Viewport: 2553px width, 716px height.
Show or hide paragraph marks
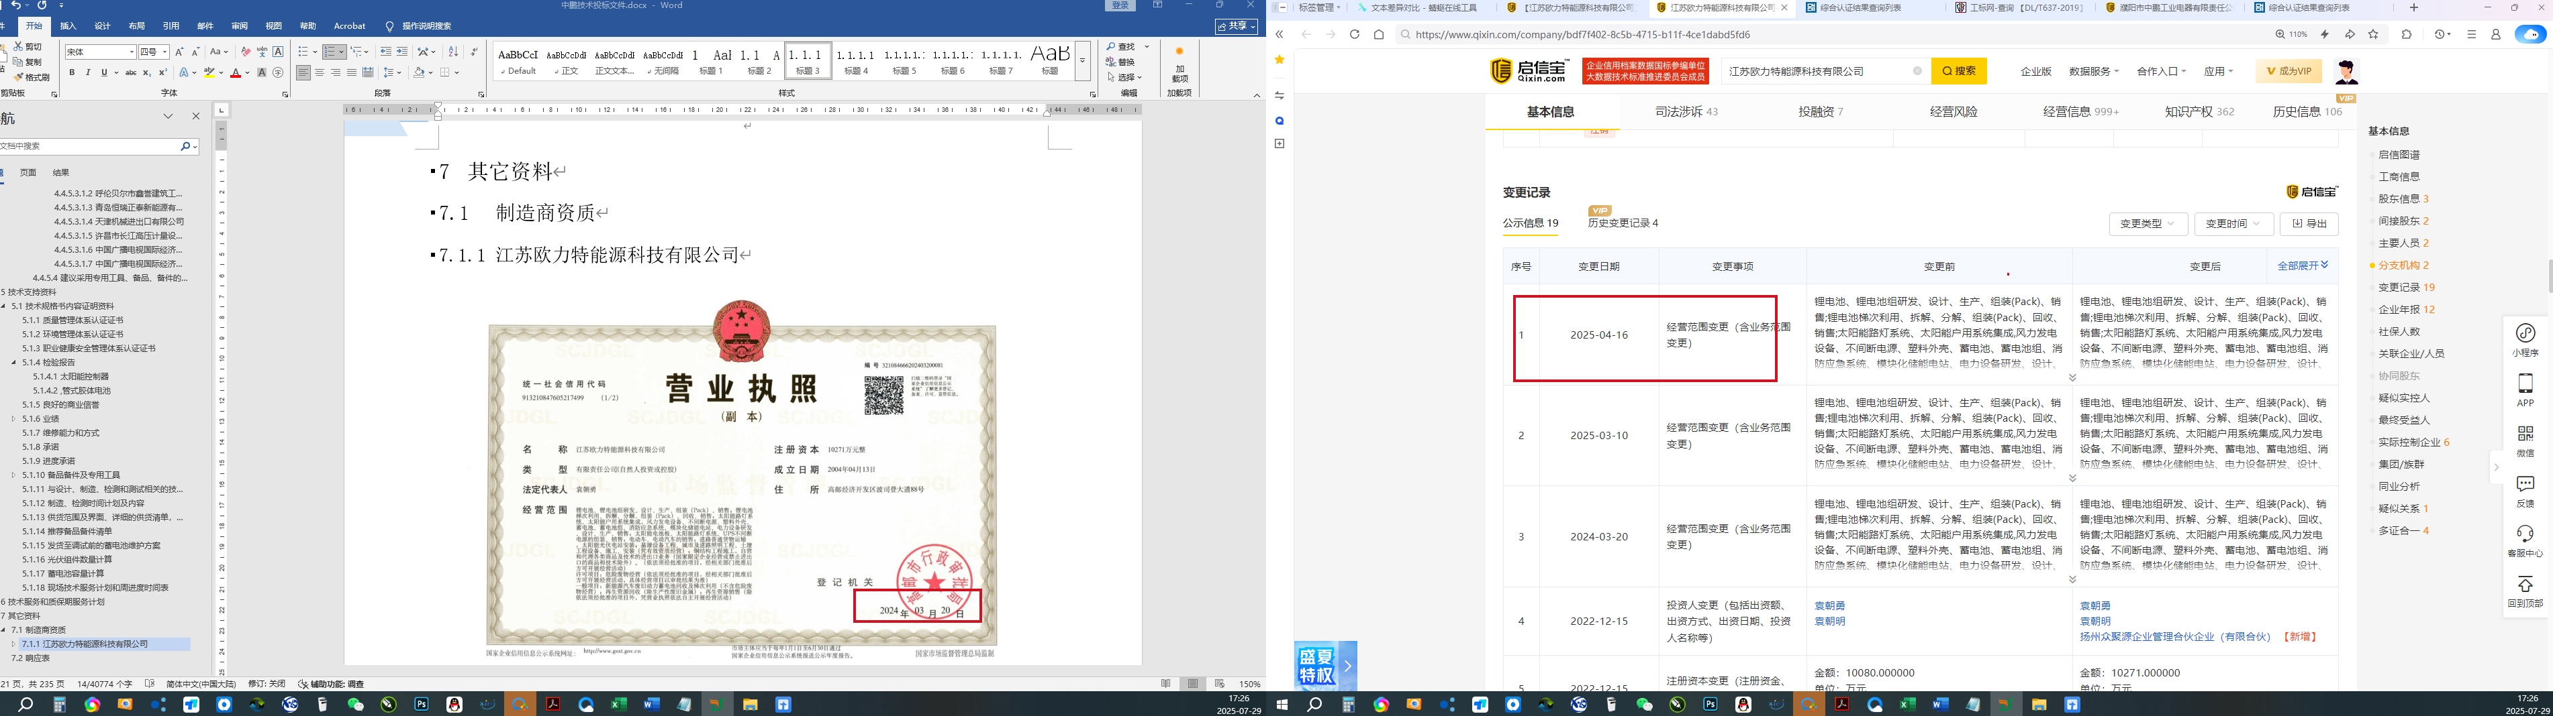coord(474,52)
